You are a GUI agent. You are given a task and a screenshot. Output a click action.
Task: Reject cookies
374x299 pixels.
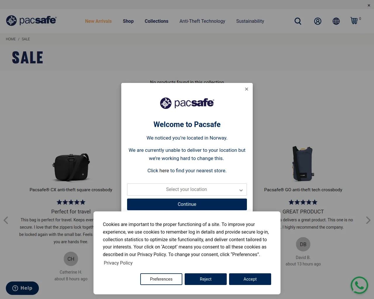tap(206, 279)
